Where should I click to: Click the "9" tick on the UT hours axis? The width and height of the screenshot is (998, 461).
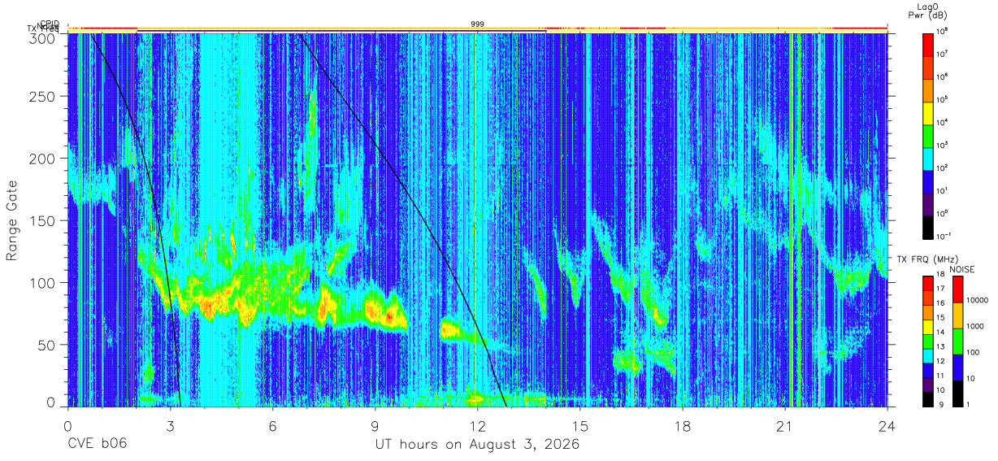375,426
